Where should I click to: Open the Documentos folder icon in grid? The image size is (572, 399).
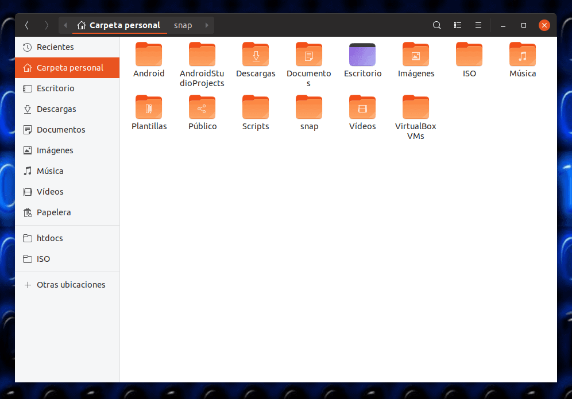click(x=309, y=55)
